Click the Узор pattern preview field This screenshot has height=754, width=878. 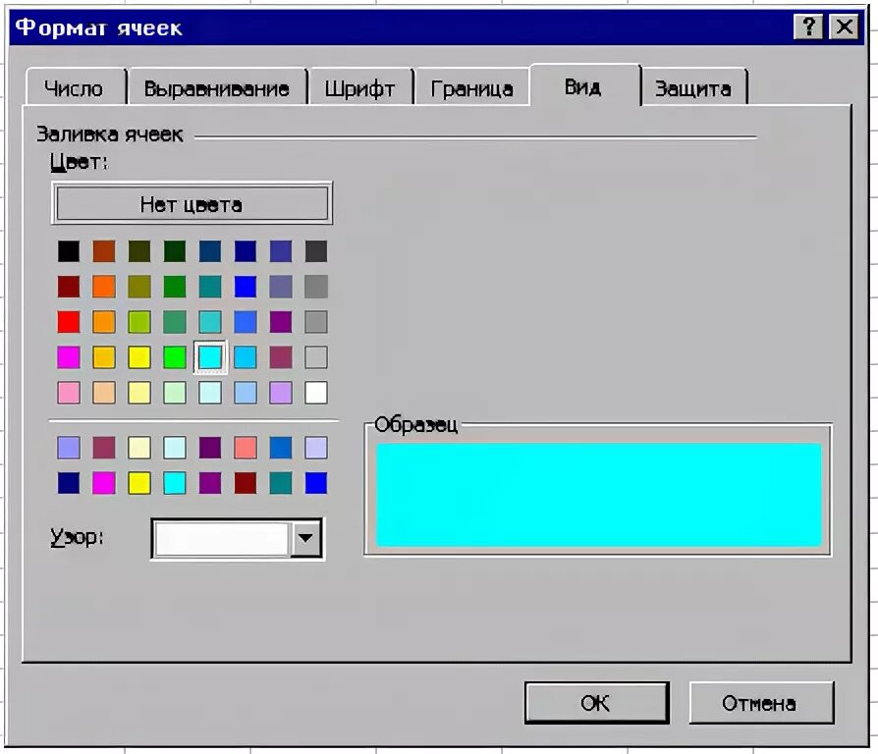pyautogui.click(x=222, y=538)
